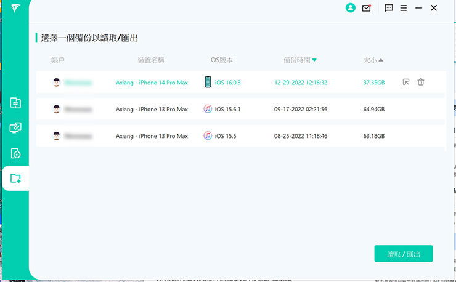The width and height of the screenshot is (456, 282).
Task: Sort by backup time (備份時間) header
Action: click(300, 60)
